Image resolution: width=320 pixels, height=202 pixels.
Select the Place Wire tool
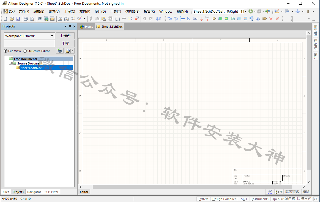(x=170, y=19)
